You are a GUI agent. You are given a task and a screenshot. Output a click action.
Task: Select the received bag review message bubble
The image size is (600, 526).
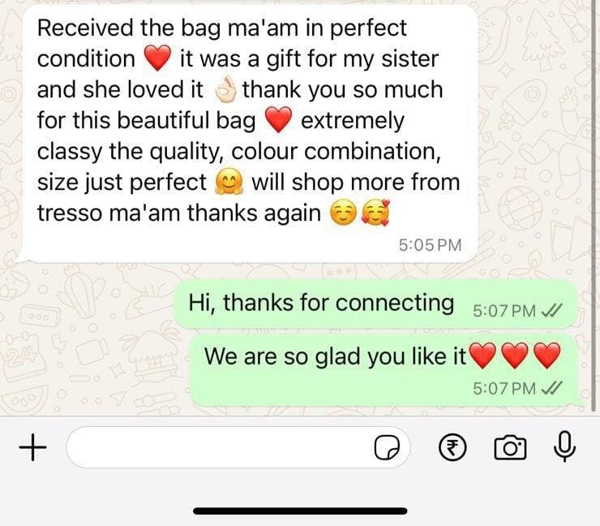[x=250, y=133]
